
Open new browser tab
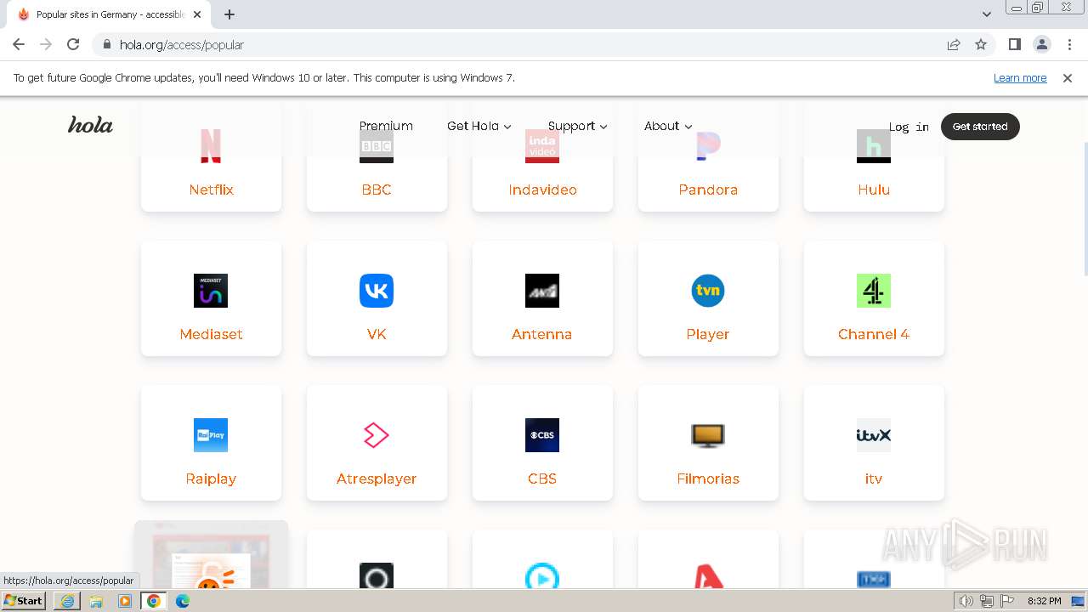point(229,14)
